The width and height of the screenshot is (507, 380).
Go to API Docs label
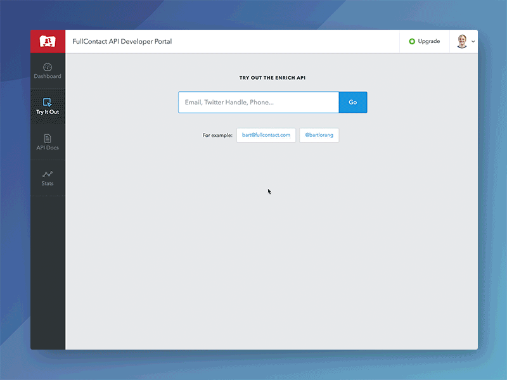tap(48, 148)
